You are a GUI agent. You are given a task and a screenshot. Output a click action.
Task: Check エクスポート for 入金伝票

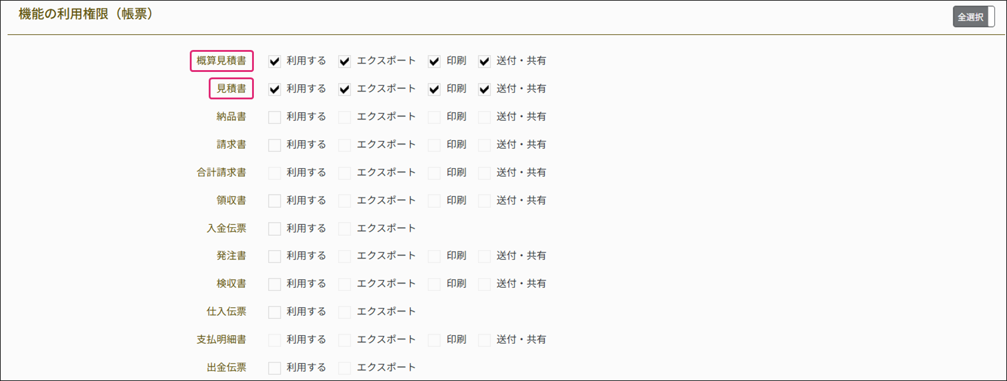click(x=345, y=229)
